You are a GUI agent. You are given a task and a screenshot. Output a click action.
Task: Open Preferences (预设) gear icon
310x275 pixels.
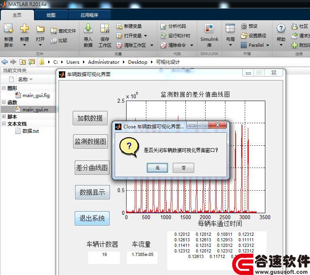[244, 26]
